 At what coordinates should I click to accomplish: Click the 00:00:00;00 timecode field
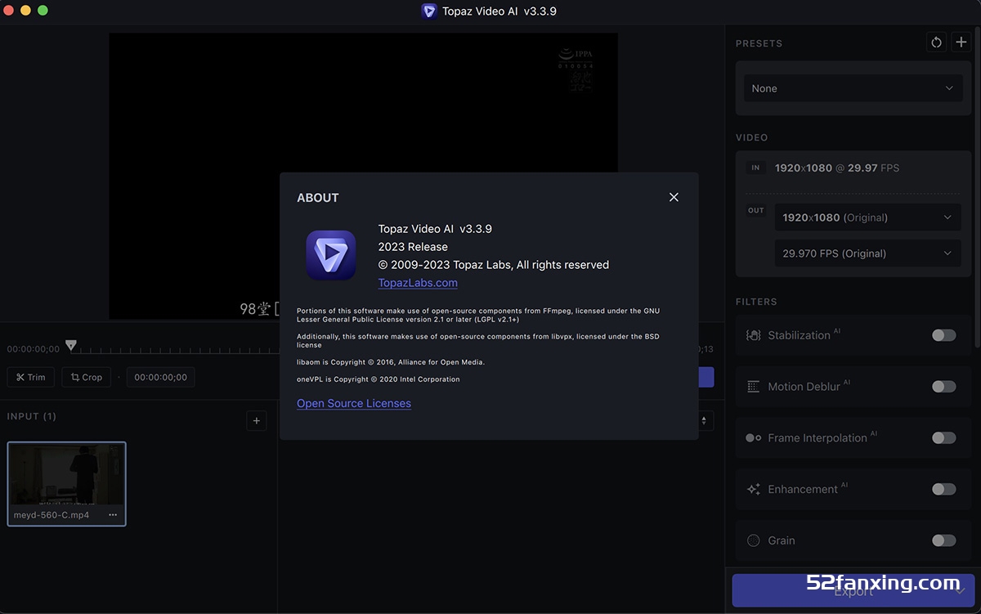coord(160,377)
